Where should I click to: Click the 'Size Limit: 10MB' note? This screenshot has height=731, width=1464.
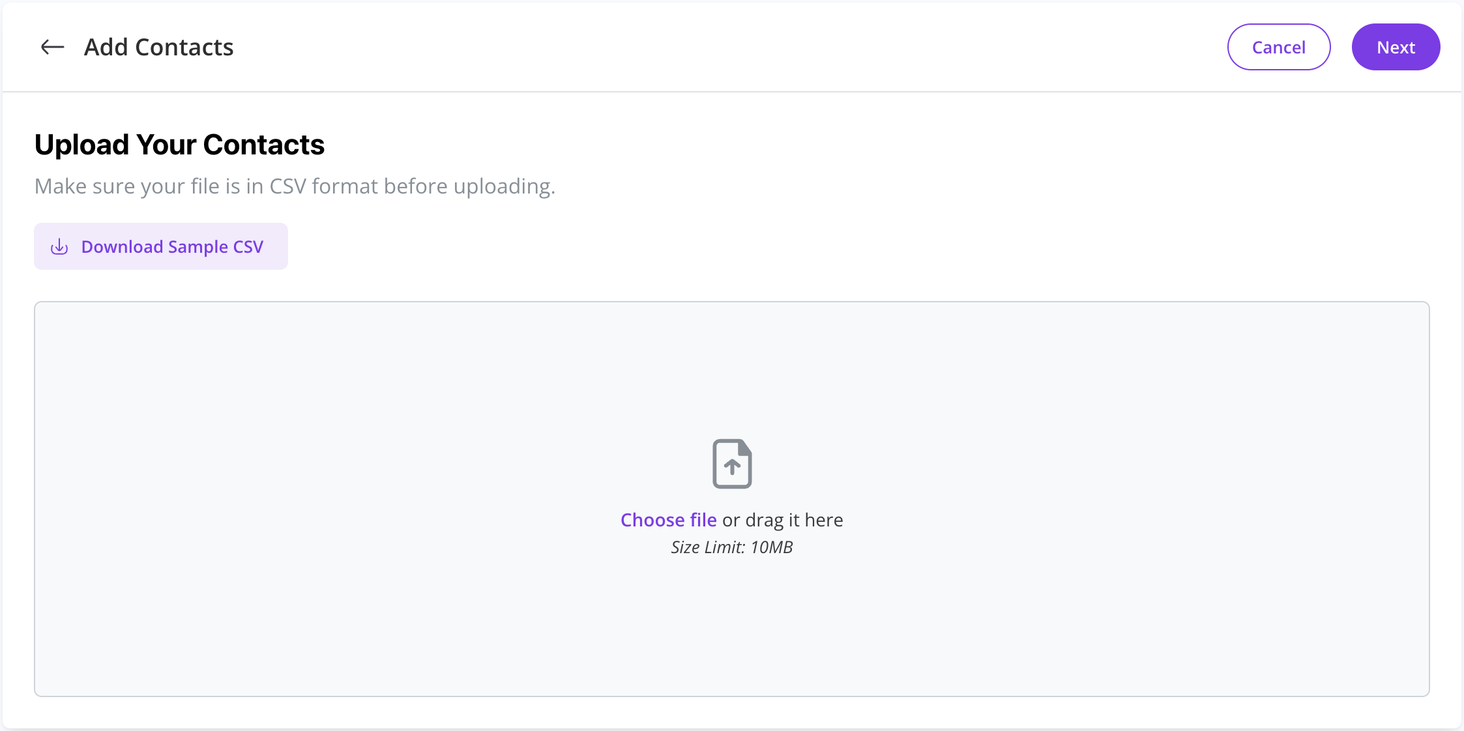click(x=732, y=547)
